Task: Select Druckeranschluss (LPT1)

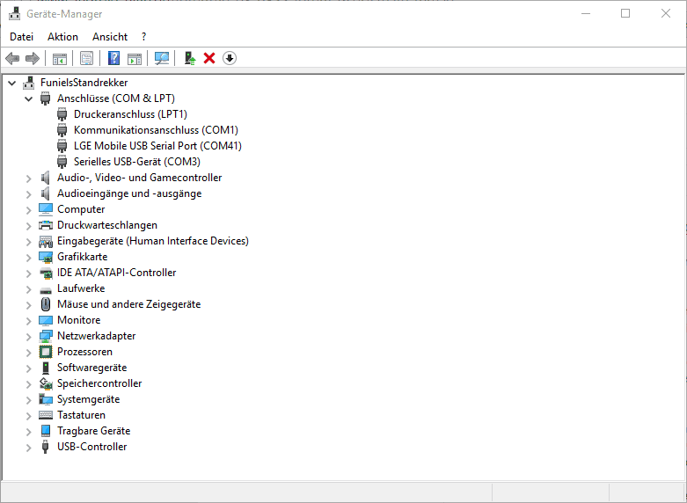Action: click(130, 114)
